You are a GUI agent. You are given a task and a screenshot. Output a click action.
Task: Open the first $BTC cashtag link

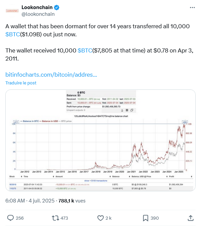[12, 34]
